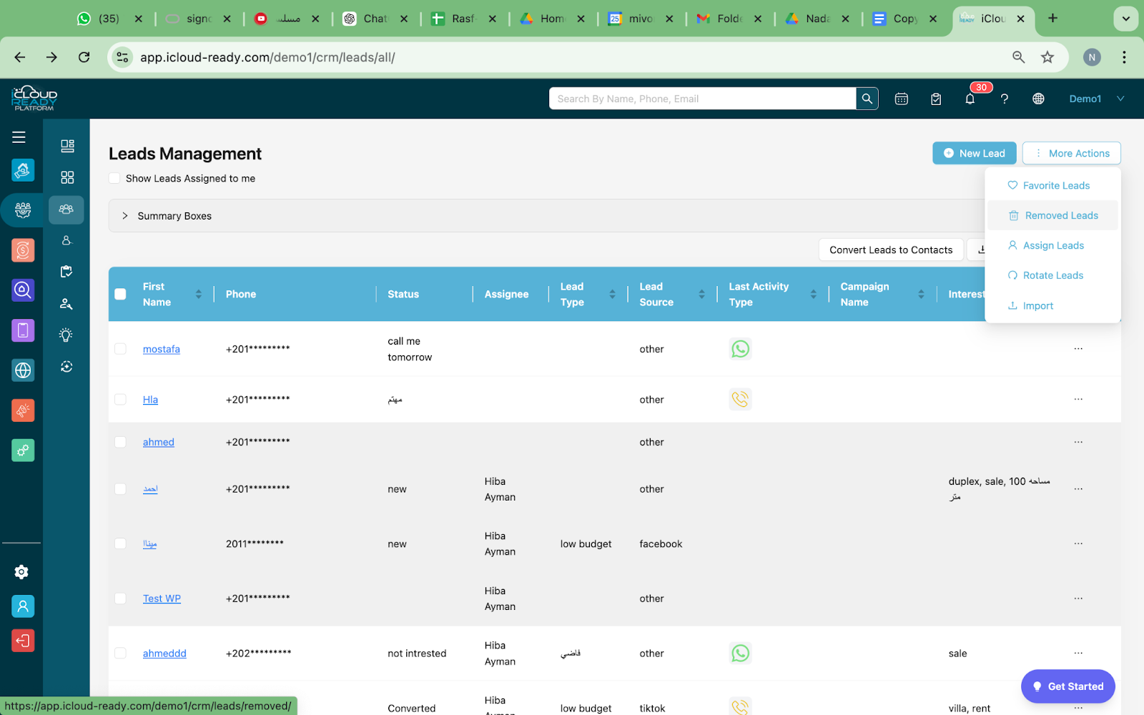Sort by Last Activity Type column arrows
The width and height of the screenshot is (1144, 715).
point(813,294)
